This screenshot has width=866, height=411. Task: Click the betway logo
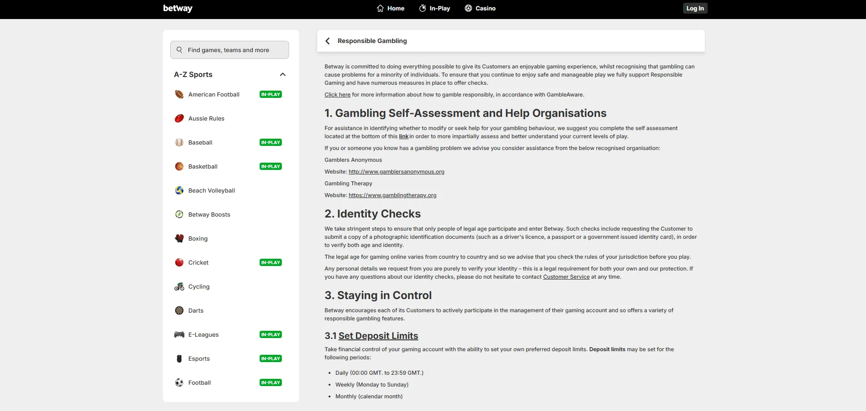coord(178,8)
